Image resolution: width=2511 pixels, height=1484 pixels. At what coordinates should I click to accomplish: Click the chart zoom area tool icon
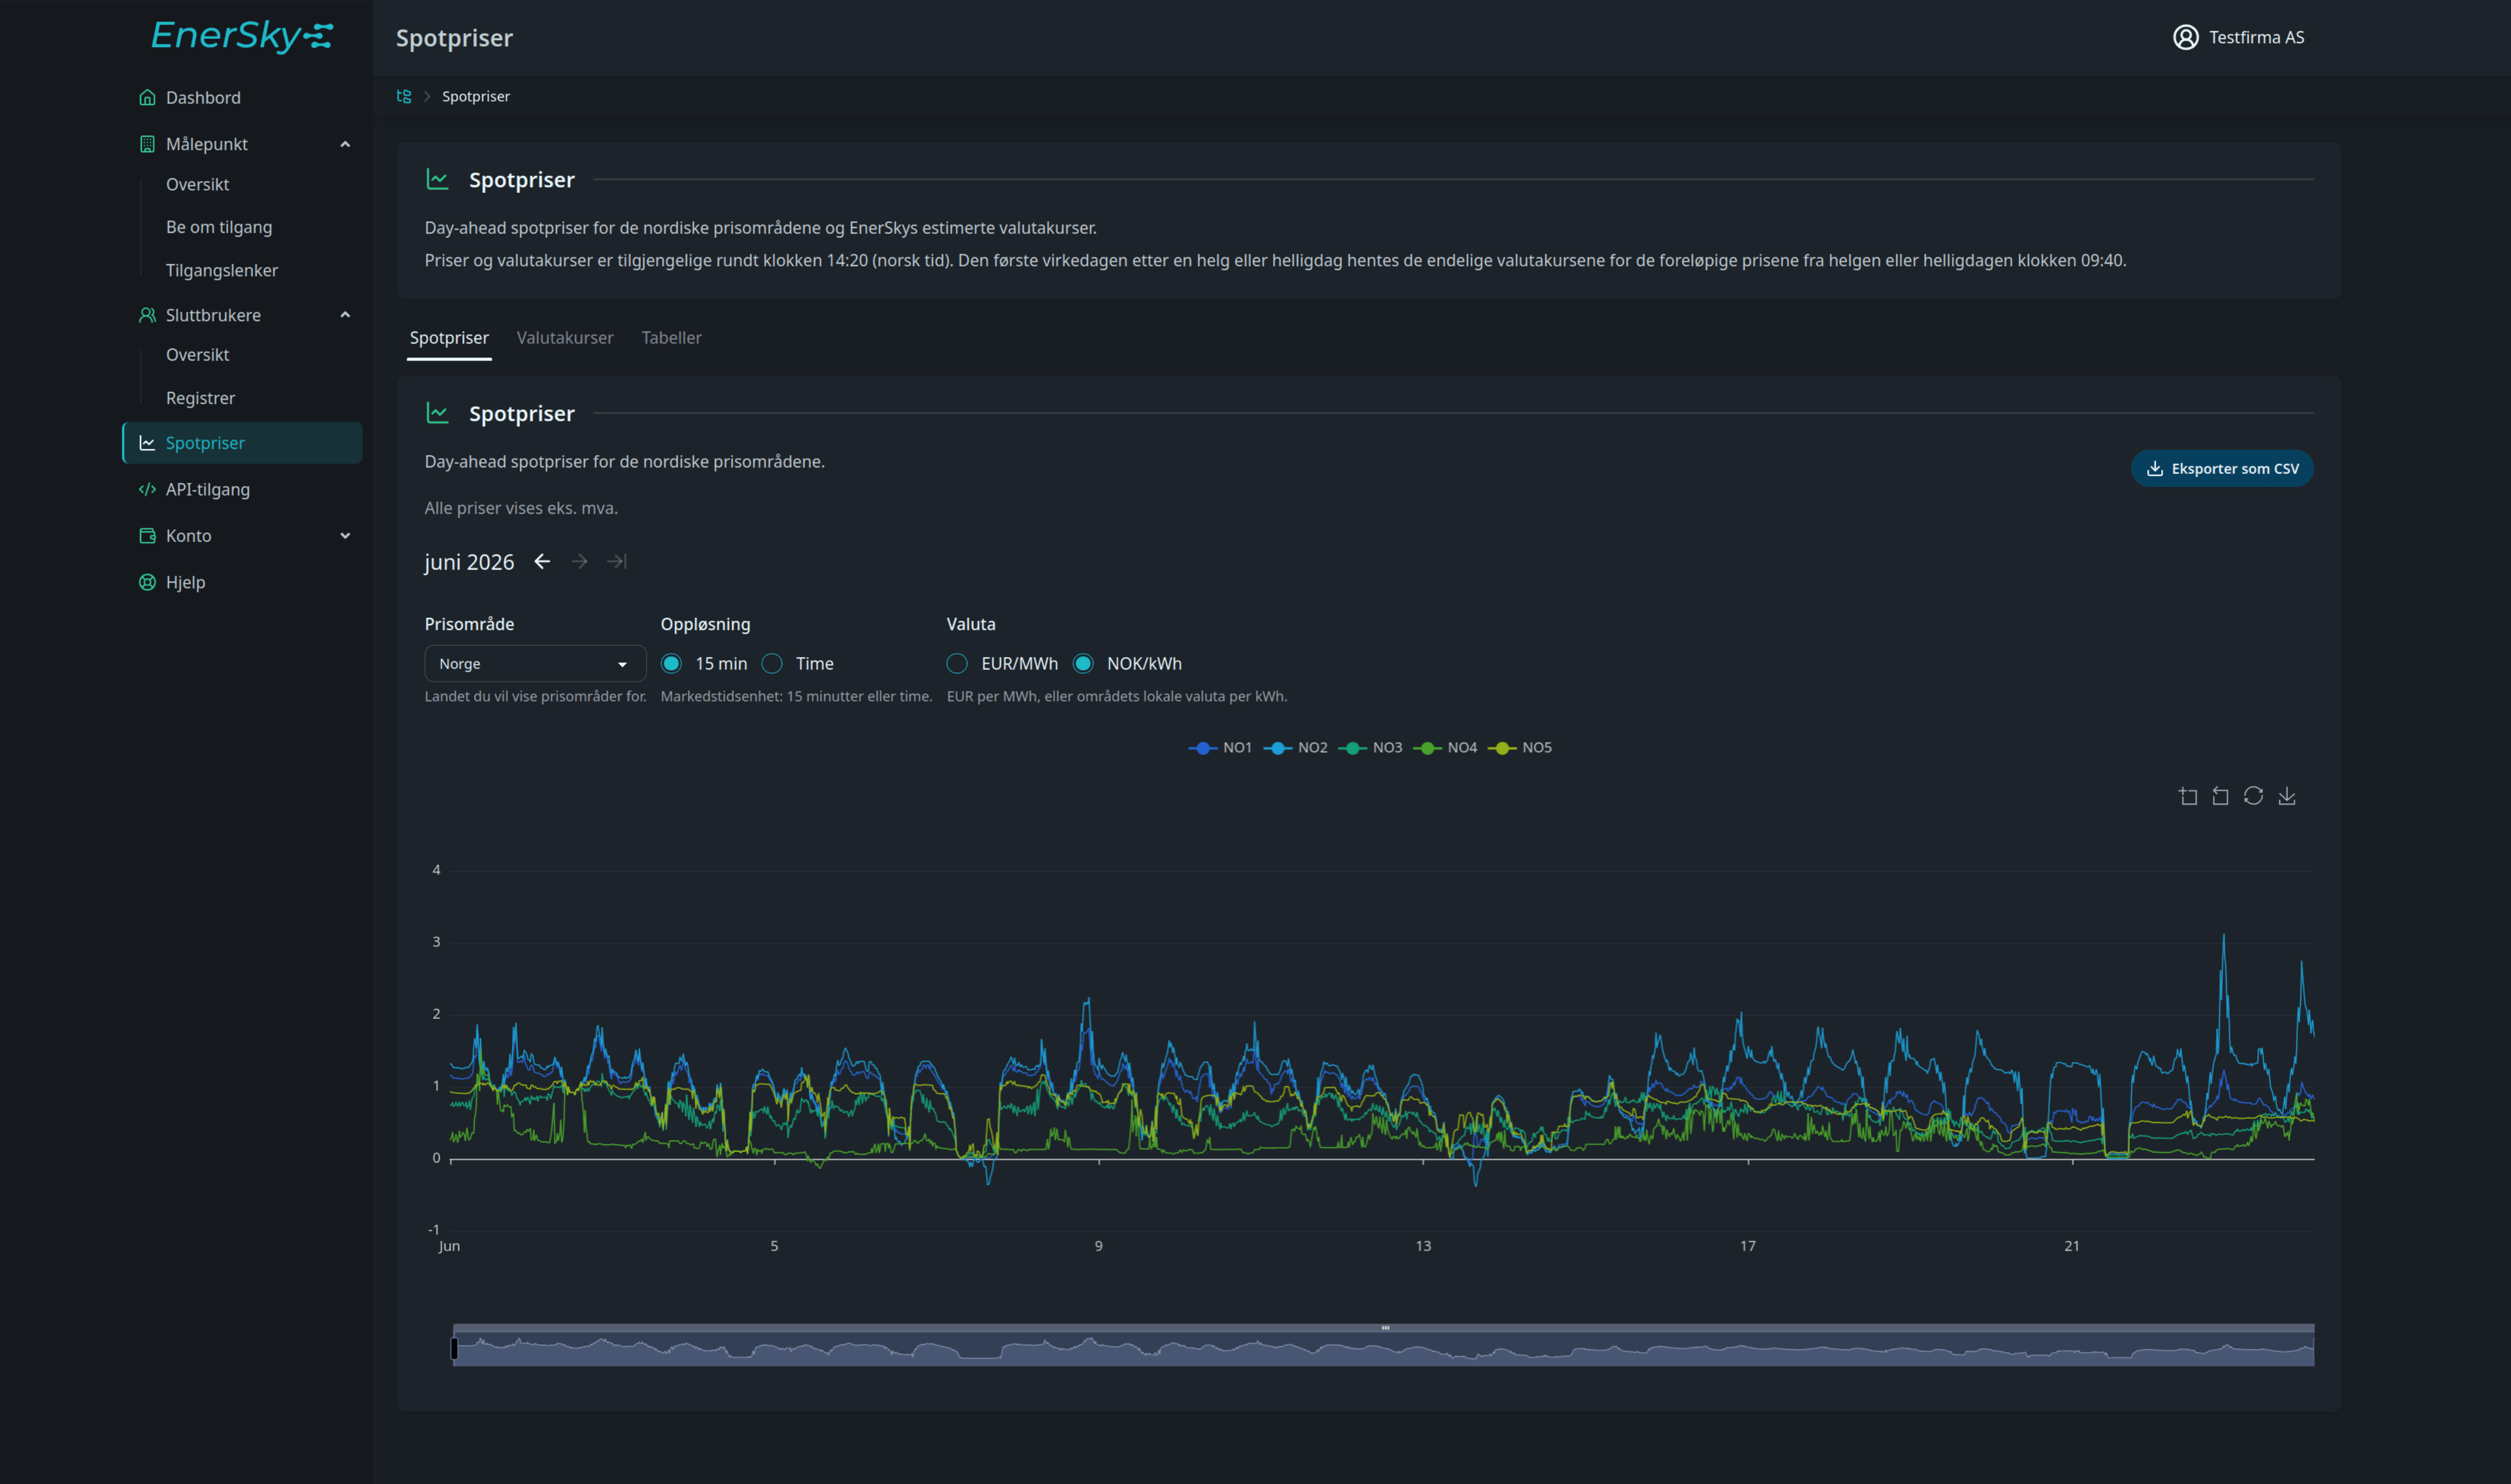[x=2187, y=796]
